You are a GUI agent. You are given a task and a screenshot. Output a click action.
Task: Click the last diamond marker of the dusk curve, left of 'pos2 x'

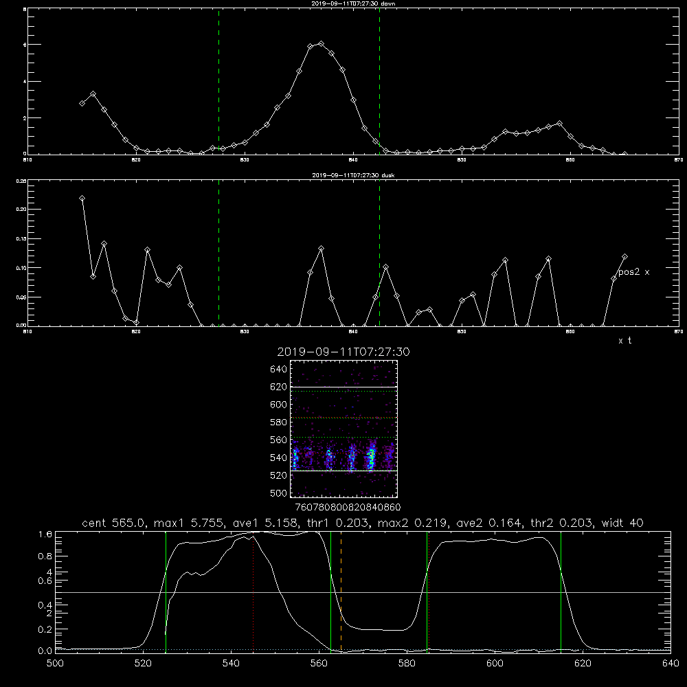(x=624, y=256)
